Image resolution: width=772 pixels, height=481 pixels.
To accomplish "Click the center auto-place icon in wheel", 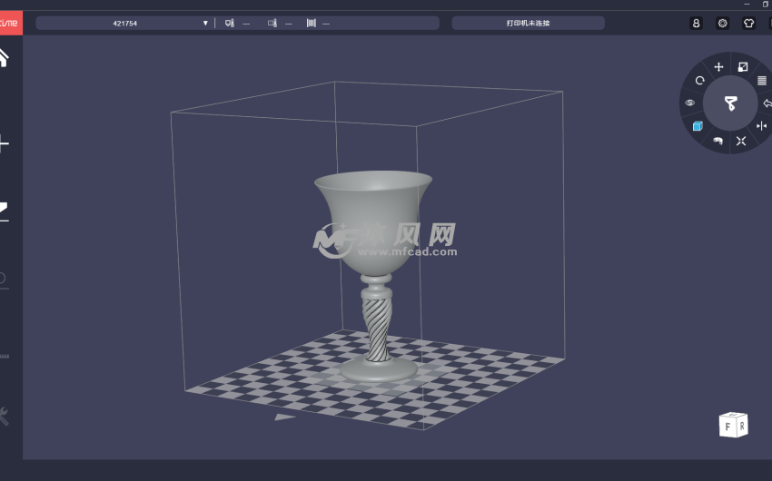I will pyautogui.click(x=730, y=103).
